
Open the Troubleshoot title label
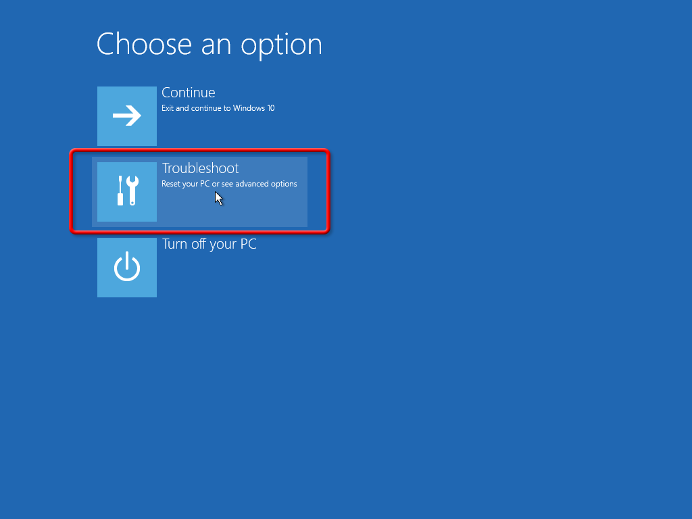coord(200,168)
